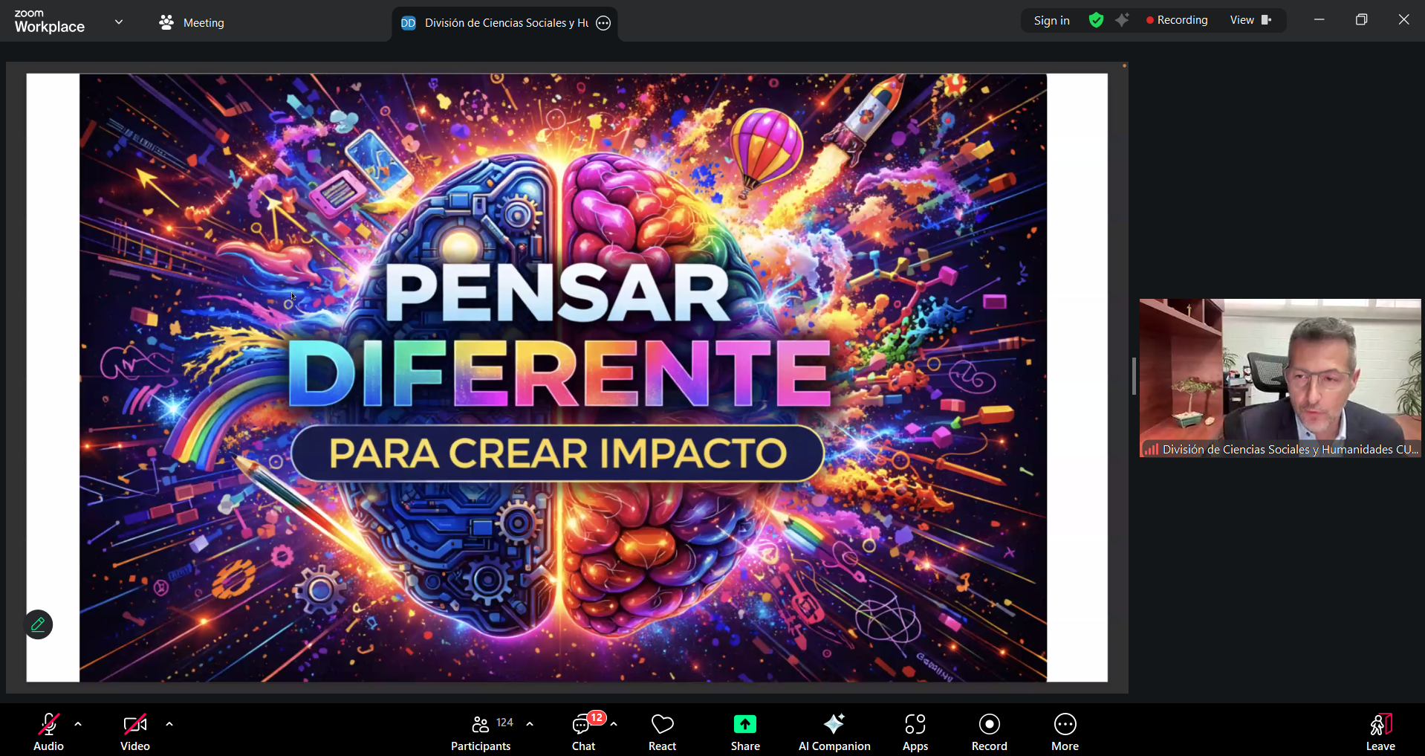Expand audio settings arrow next to Audio

pyautogui.click(x=78, y=723)
